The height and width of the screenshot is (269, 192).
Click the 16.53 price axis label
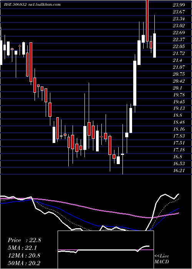179,164
